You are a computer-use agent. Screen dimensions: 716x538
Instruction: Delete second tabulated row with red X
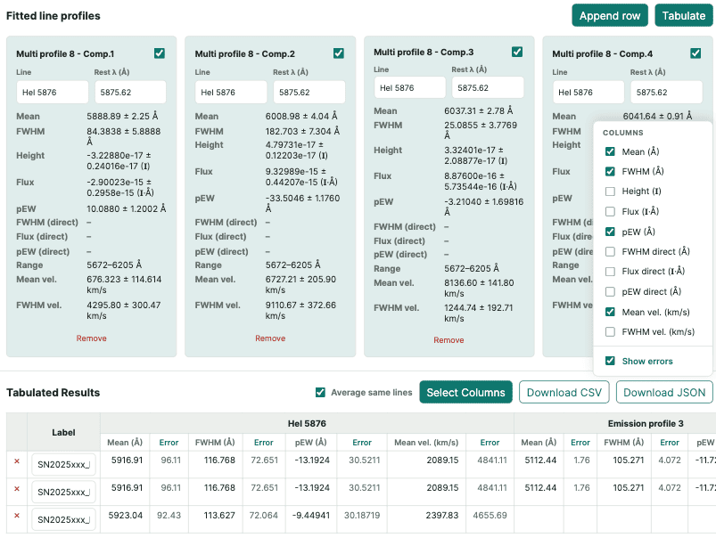(17, 489)
